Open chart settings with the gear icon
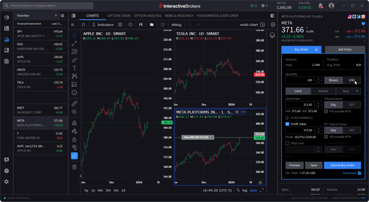This screenshot has width=369, height=202. click(273, 24)
